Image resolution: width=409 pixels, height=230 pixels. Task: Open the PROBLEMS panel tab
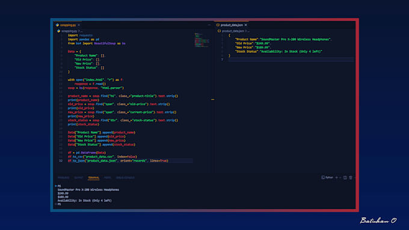point(63,178)
